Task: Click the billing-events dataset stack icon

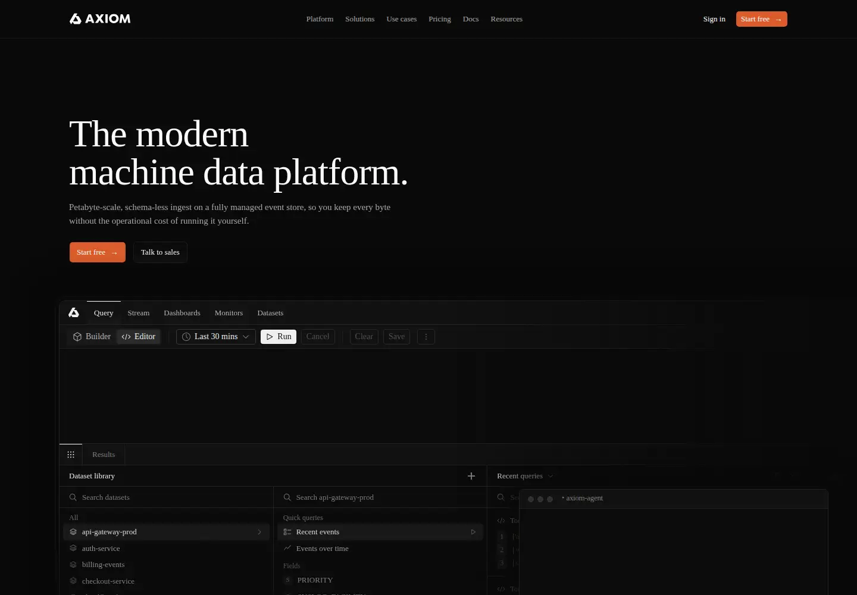Action: tap(73, 565)
